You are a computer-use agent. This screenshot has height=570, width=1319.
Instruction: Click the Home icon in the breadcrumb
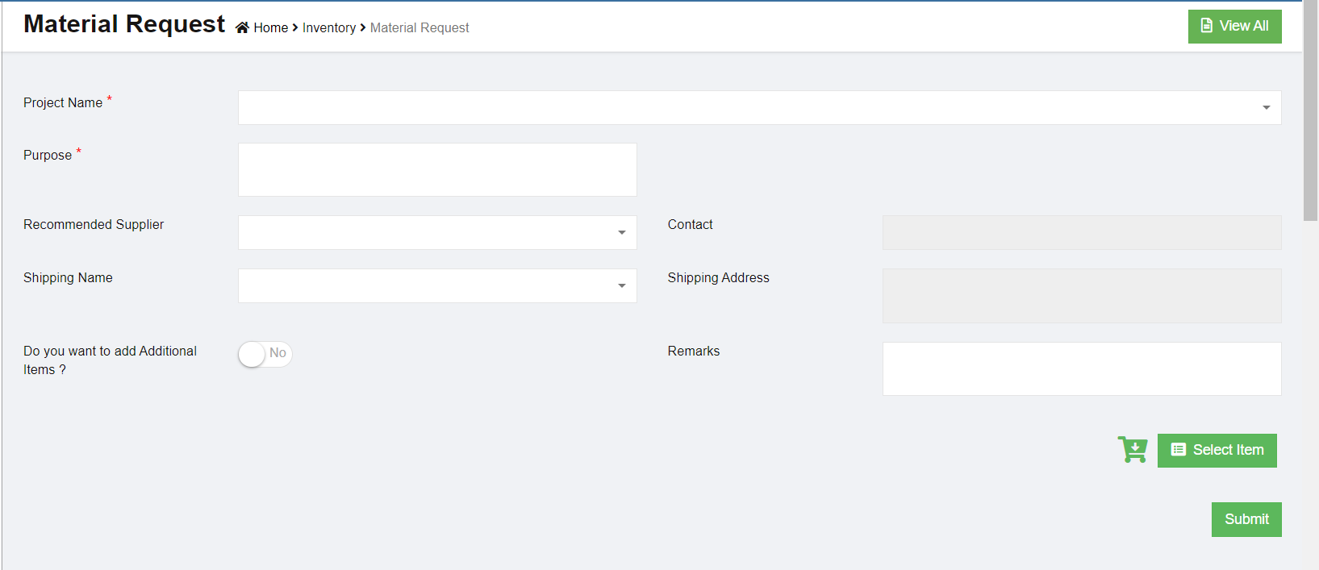click(x=242, y=28)
